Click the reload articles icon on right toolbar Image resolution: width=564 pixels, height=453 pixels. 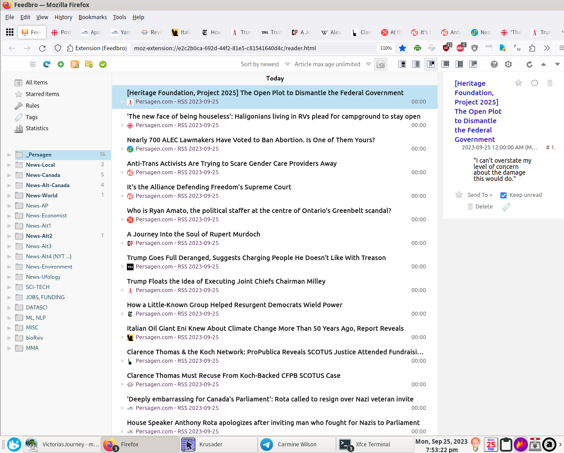pyautogui.click(x=529, y=64)
